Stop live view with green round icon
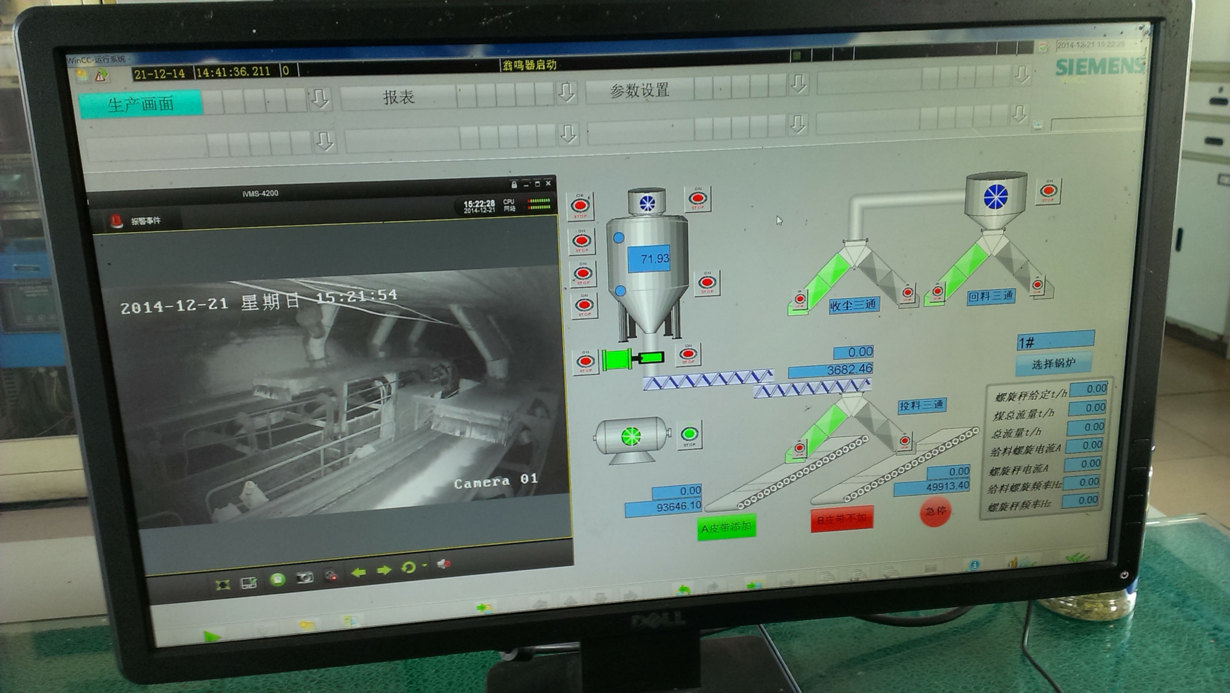This screenshot has width=1230, height=693. (277, 579)
